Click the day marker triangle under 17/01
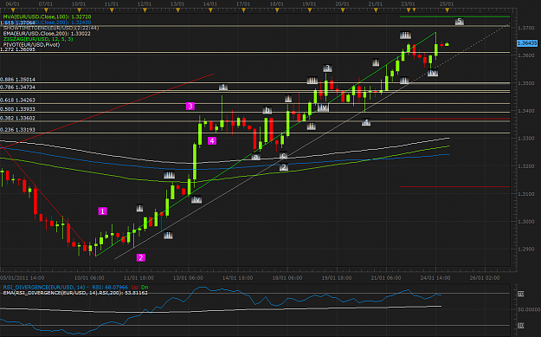The height and width of the screenshot is (337, 541). pyautogui.click(x=243, y=10)
